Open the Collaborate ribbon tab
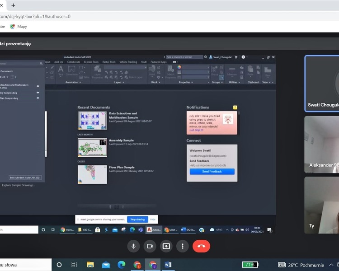 coord(74,62)
